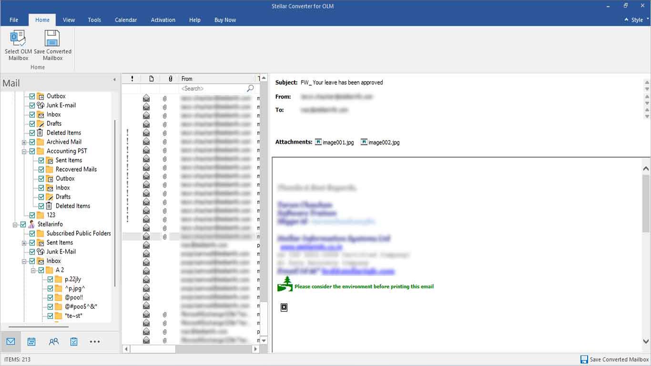Click the Save Converted Mailbox ribbon icon
Screen dimensions: 651x366
pyautogui.click(x=52, y=38)
